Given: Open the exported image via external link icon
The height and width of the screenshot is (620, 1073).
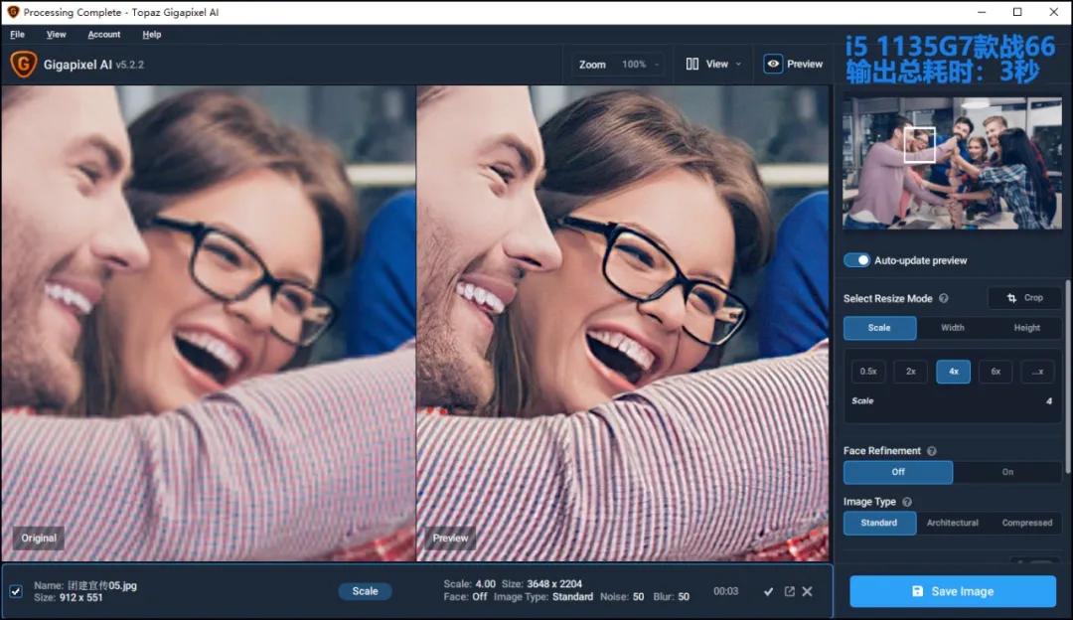Looking at the screenshot, I should [788, 591].
